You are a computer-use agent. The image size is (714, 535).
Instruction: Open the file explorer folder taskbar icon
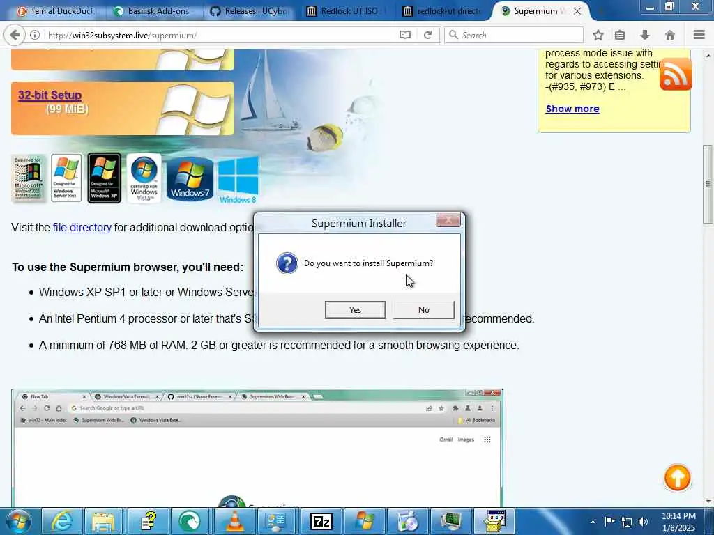pos(103,521)
